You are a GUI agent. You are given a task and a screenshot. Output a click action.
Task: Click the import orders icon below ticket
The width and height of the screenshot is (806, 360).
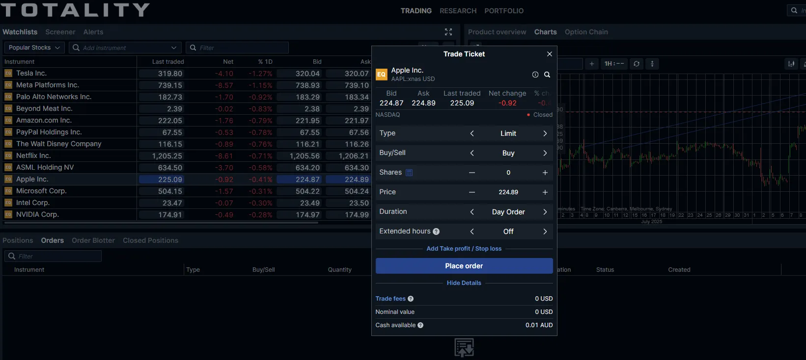coord(464,347)
